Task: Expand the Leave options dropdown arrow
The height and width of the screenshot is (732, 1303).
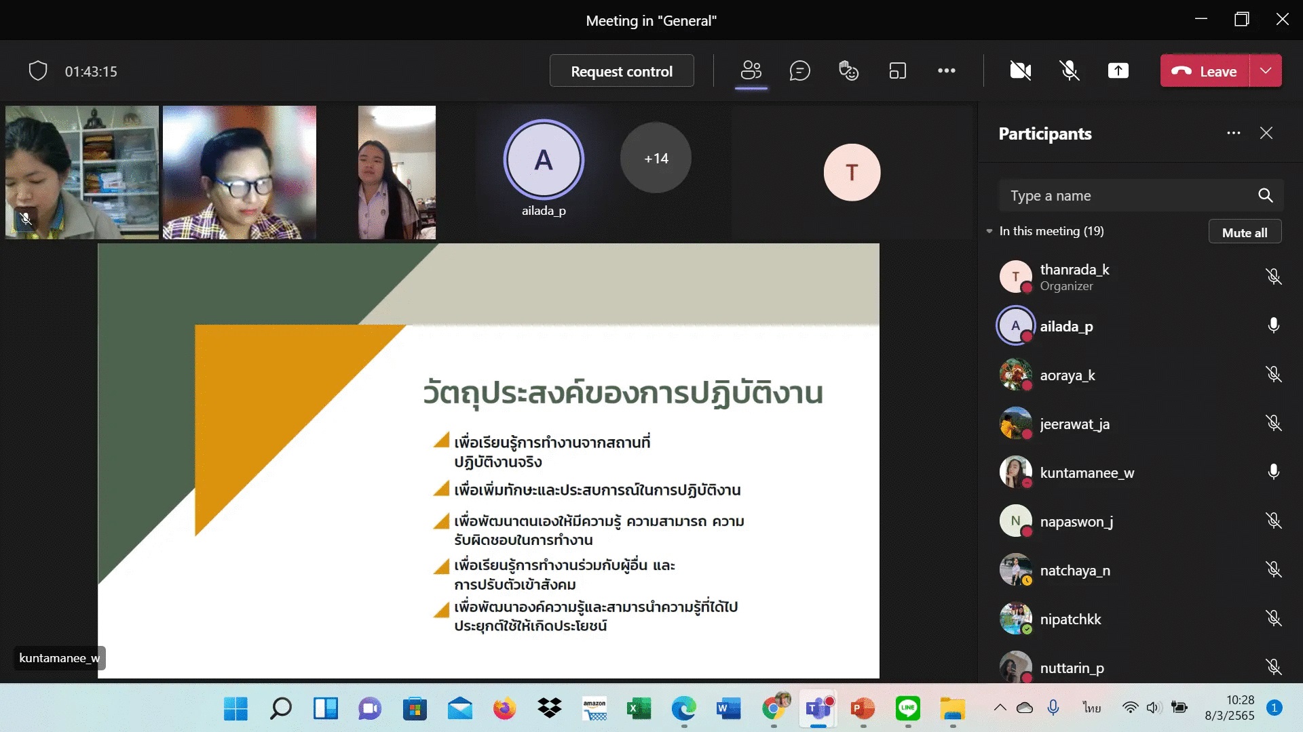Action: point(1266,70)
